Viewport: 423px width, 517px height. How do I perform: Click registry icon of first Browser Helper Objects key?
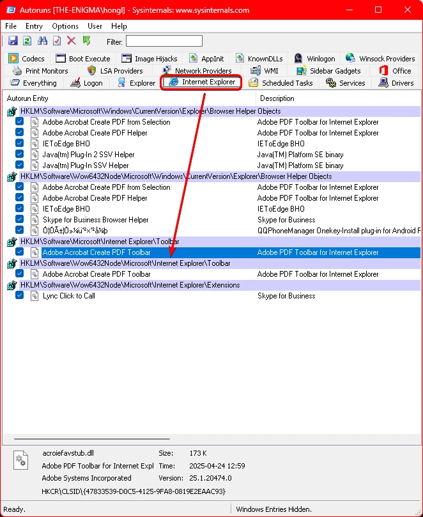click(x=12, y=111)
